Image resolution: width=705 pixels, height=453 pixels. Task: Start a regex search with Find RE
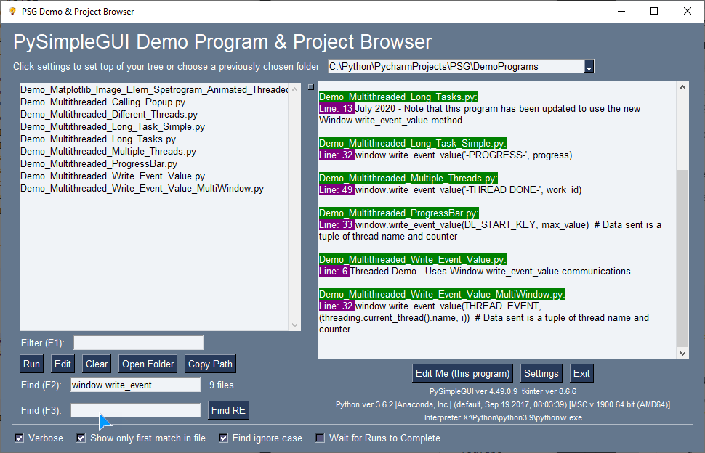(x=228, y=410)
